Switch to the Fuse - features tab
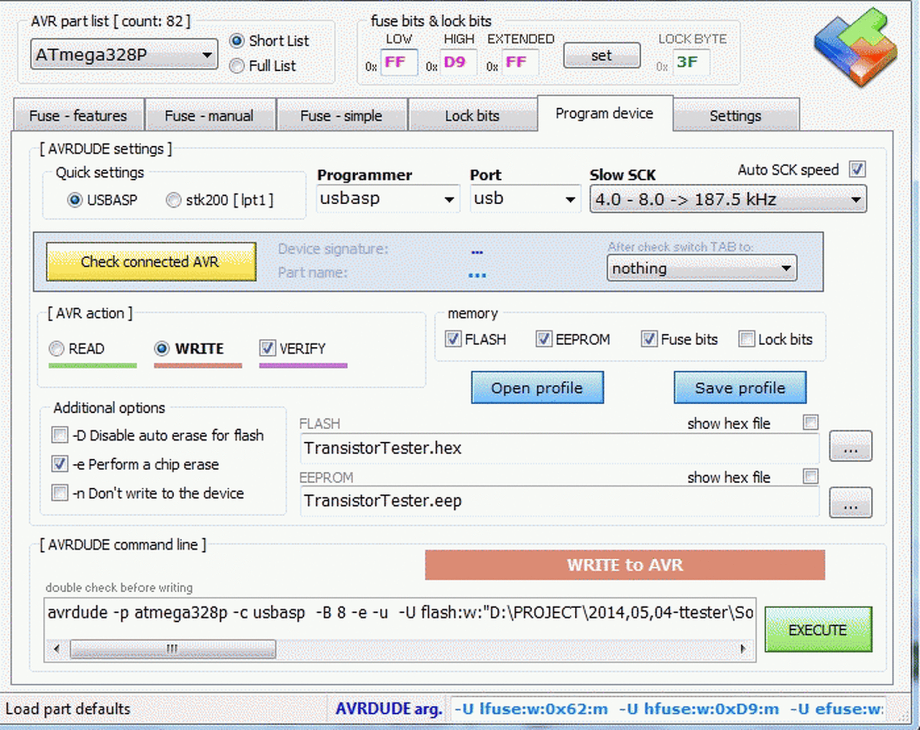 click(78, 116)
